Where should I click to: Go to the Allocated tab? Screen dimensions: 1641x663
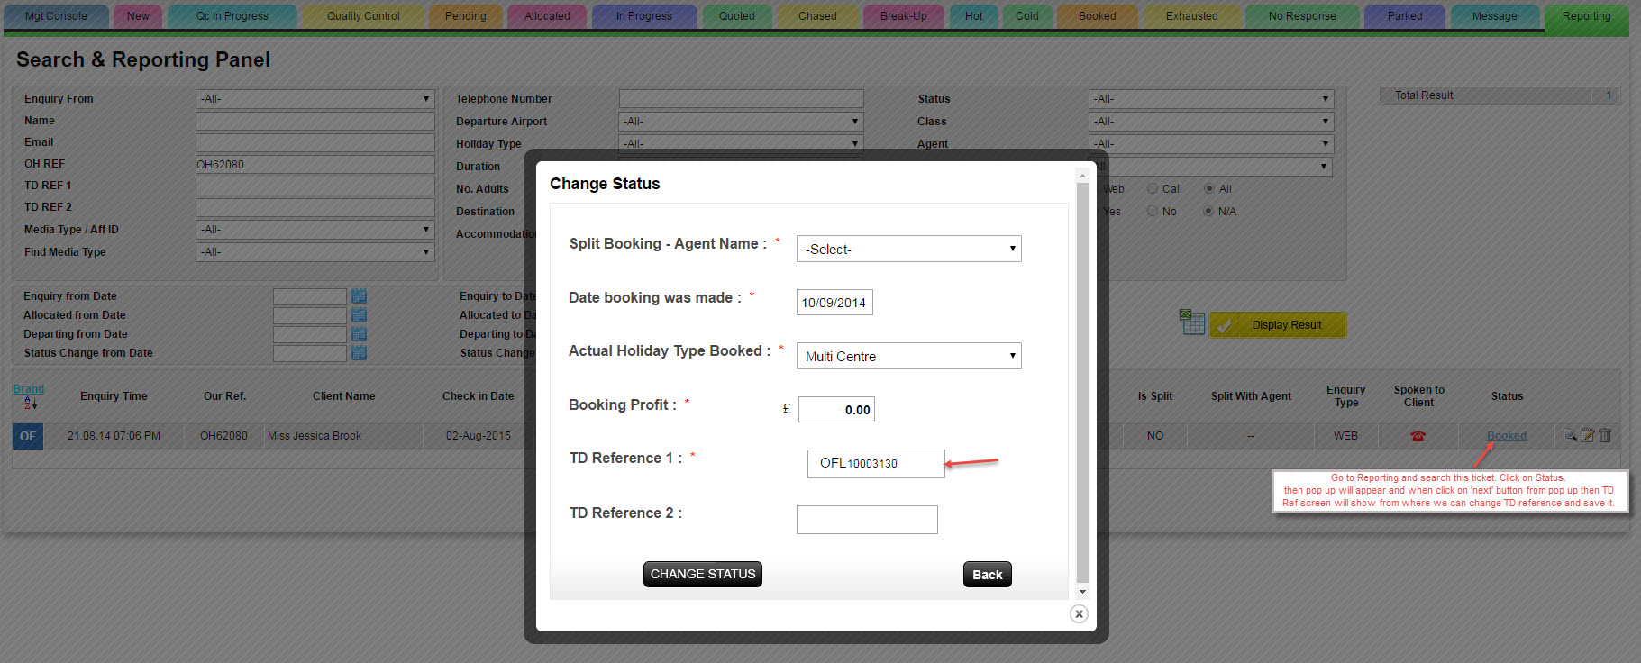coord(547,16)
